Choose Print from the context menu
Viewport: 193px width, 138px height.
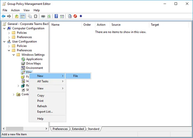(x=48, y=101)
